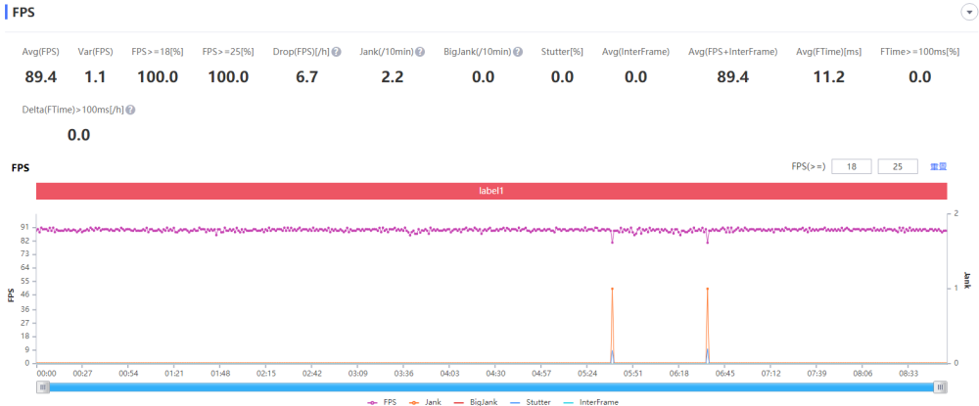Viewport: 979px width, 406px height.
Task: Click the FTime>=100ms[%] label
Action: (919, 52)
